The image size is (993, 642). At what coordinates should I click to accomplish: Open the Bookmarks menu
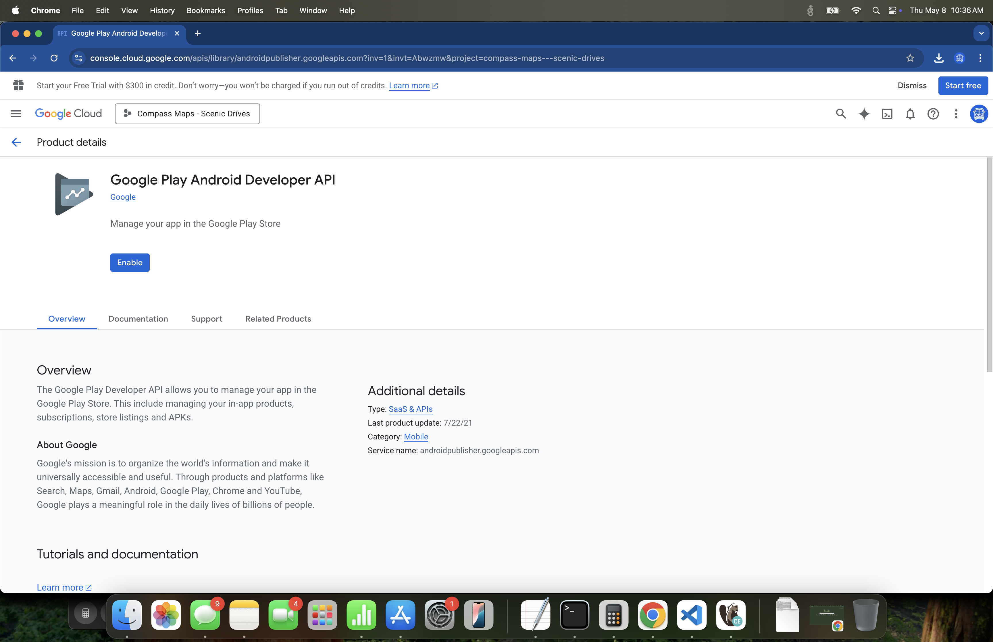coord(206,10)
